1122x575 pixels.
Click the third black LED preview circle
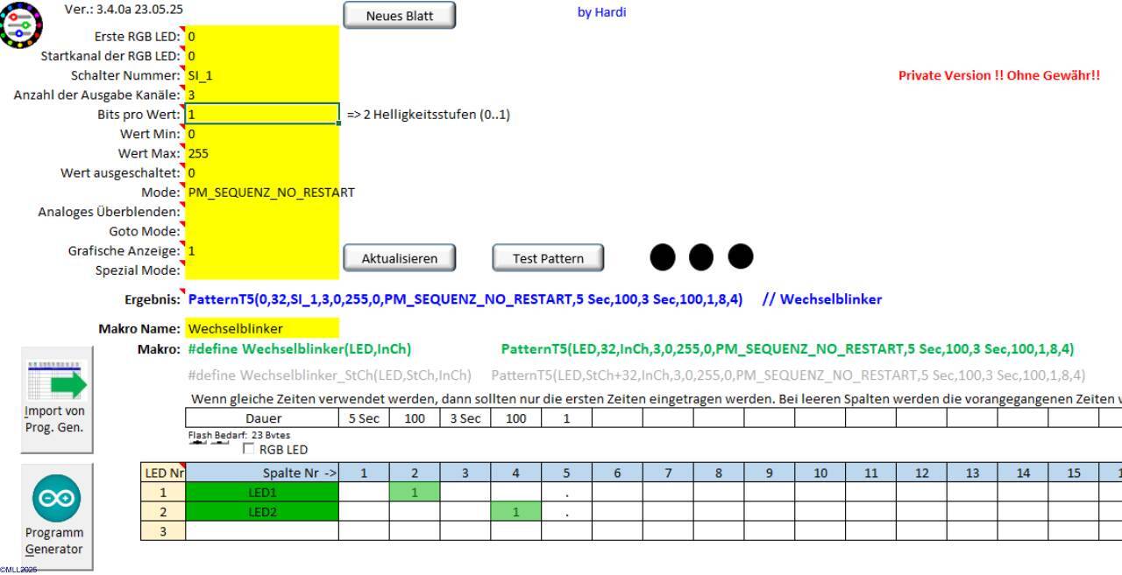click(741, 256)
